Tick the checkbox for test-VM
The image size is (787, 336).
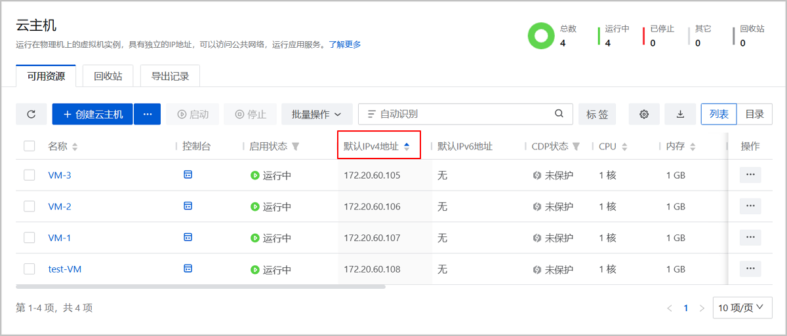click(x=30, y=269)
